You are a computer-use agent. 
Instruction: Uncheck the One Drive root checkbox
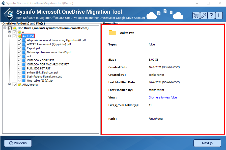click(10, 28)
